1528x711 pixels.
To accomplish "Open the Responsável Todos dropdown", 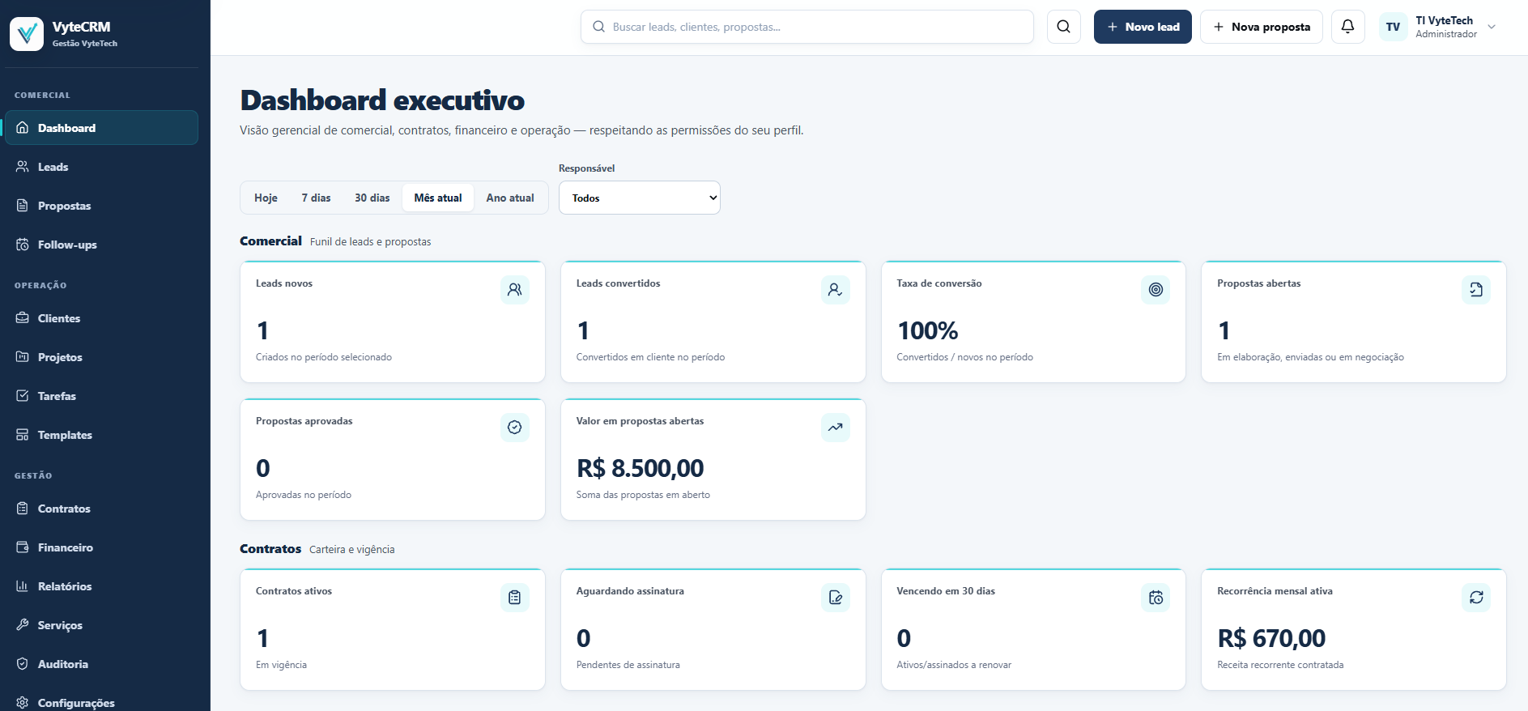I will (639, 198).
